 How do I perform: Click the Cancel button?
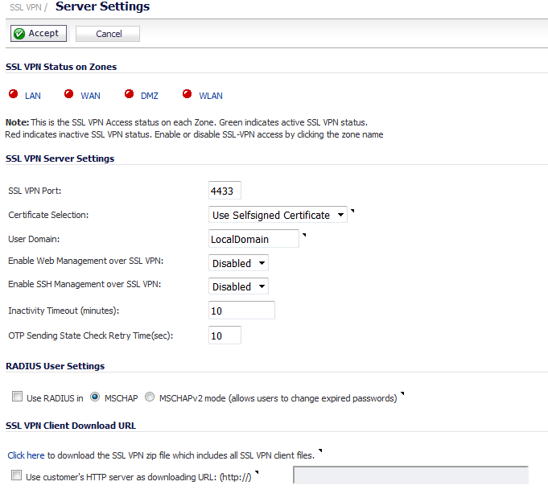tap(108, 34)
